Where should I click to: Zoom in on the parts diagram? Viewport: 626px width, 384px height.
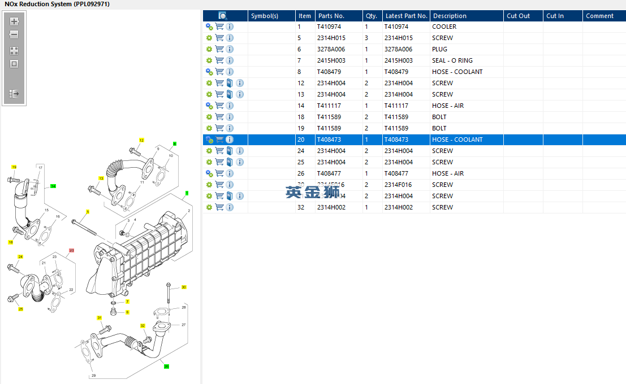[x=14, y=21]
